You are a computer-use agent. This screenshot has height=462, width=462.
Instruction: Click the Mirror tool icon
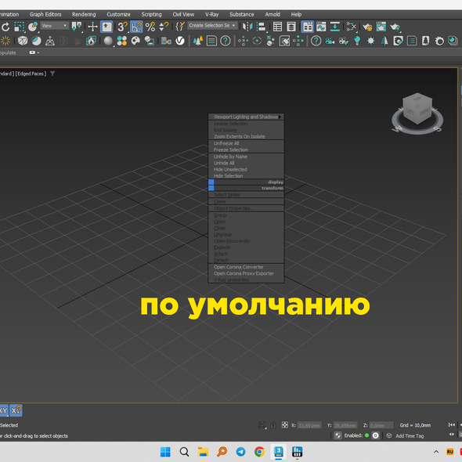pyautogui.click(x=247, y=27)
